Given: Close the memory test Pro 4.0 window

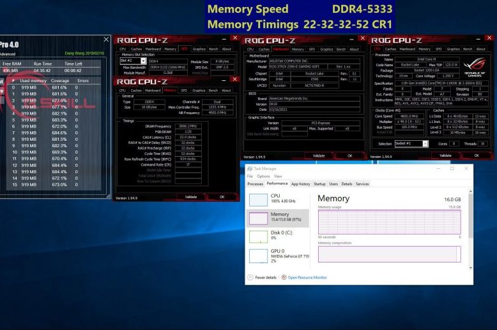Looking at the screenshot, I should (x=106, y=39).
